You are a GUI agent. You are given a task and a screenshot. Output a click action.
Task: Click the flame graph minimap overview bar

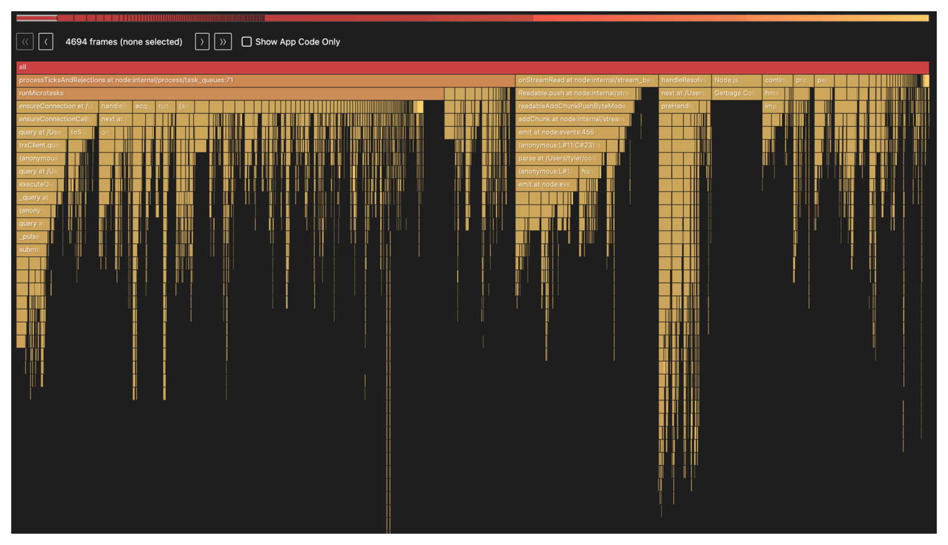[x=472, y=19]
